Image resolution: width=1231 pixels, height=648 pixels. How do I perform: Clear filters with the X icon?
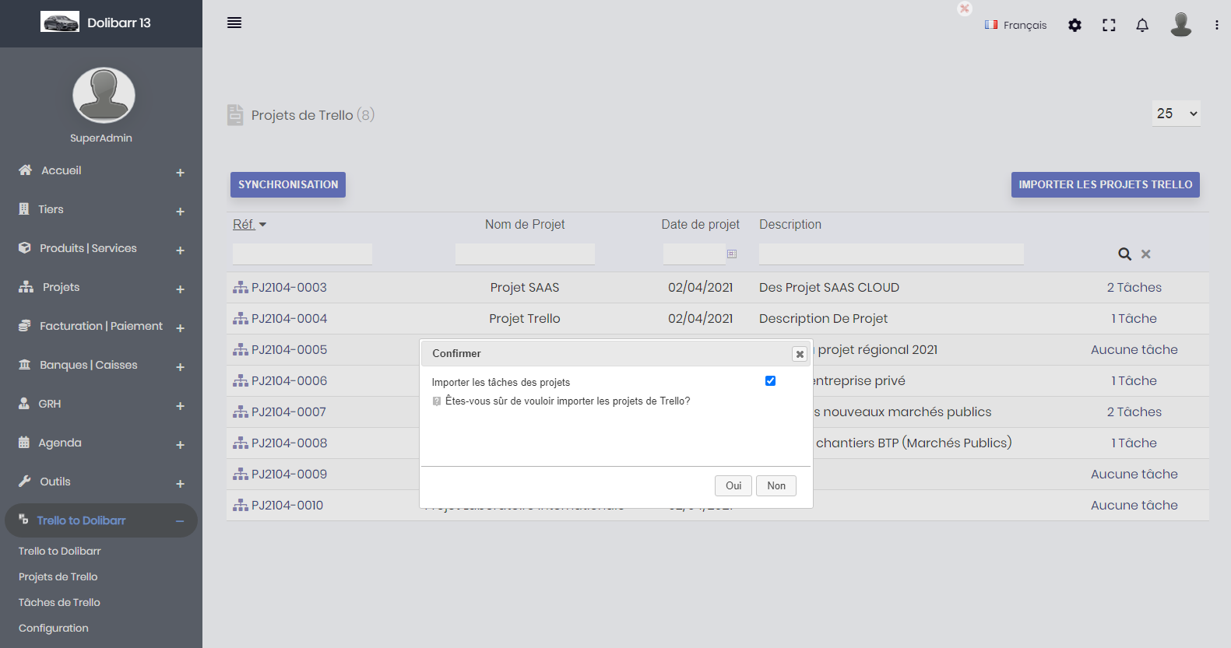(x=1145, y=254)
